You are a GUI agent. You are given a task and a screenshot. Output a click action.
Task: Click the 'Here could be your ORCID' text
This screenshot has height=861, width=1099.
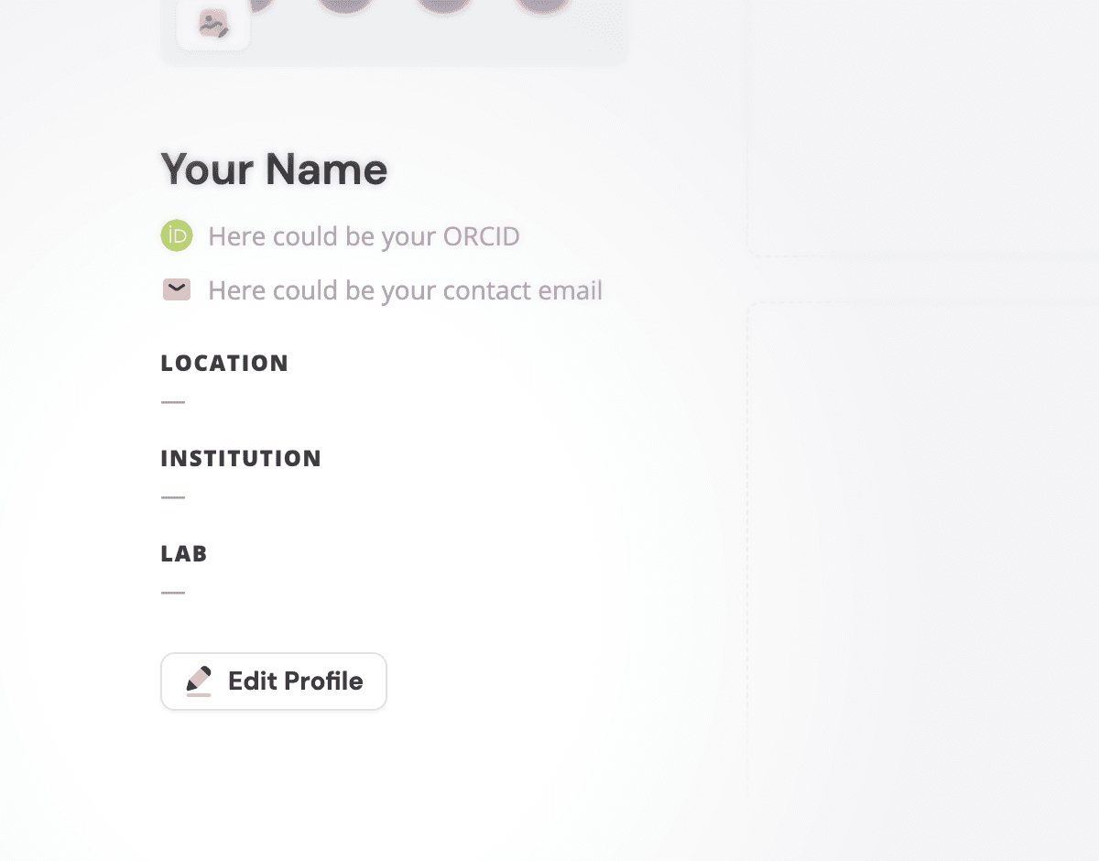[364, 235]
